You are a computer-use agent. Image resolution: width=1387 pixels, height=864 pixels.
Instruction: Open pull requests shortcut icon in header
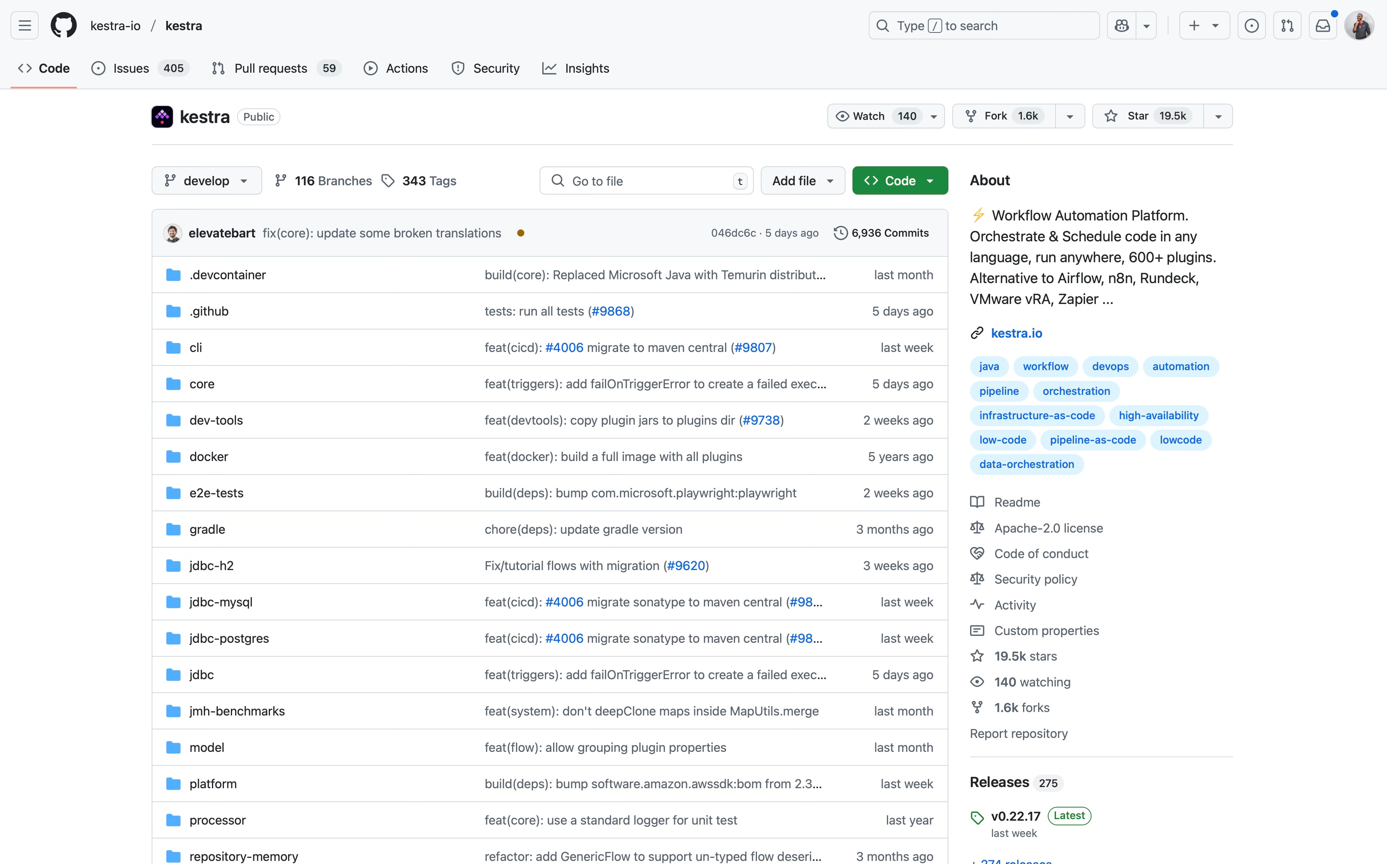pyautogui.click(x=1287, y=26)
